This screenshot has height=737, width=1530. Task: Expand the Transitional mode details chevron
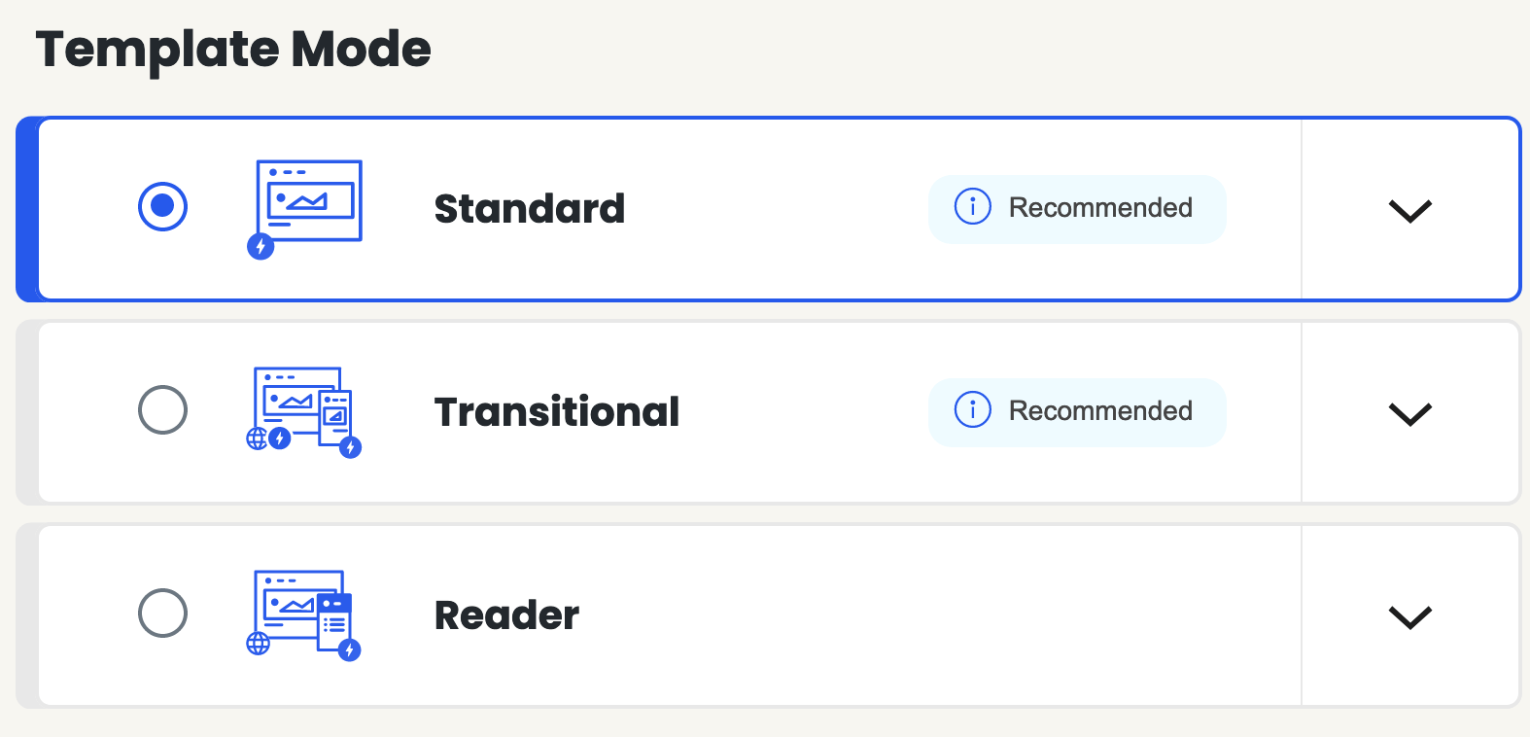click(1409, 413)
